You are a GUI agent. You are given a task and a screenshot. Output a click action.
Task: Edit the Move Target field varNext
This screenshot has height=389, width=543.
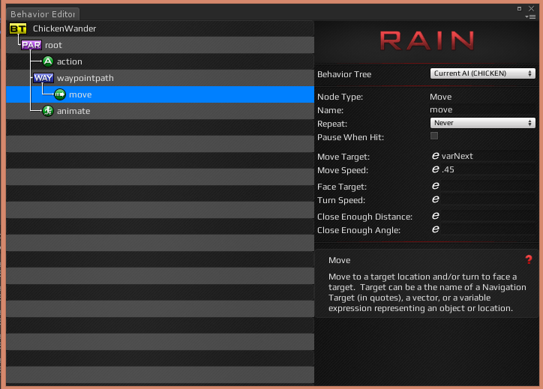pos(488,156)
